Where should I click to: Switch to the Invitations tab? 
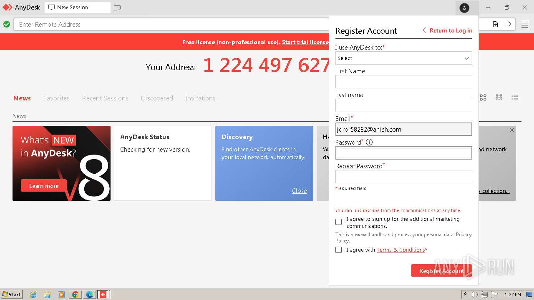coord(200,98)
